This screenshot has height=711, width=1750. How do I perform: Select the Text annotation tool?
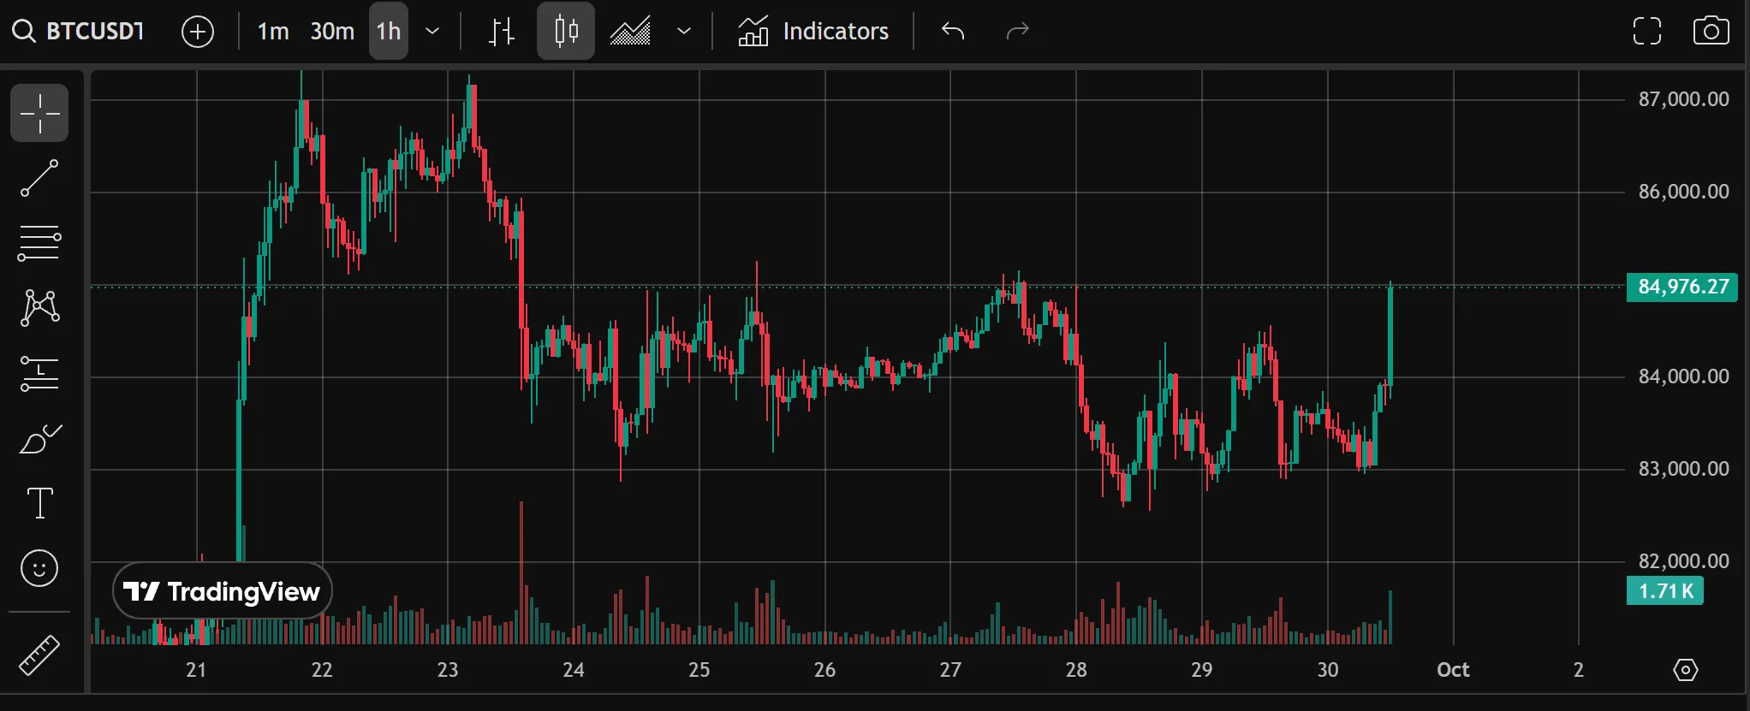pyautogui.click(x=39, y=503)
